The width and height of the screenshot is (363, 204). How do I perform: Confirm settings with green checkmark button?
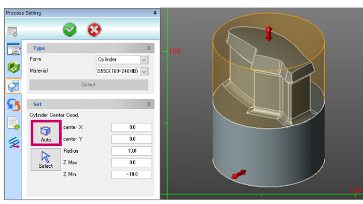point(69,30)
